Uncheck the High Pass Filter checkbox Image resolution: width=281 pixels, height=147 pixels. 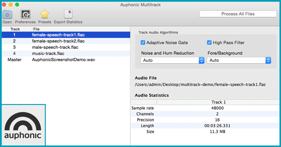tap(209, 43)
